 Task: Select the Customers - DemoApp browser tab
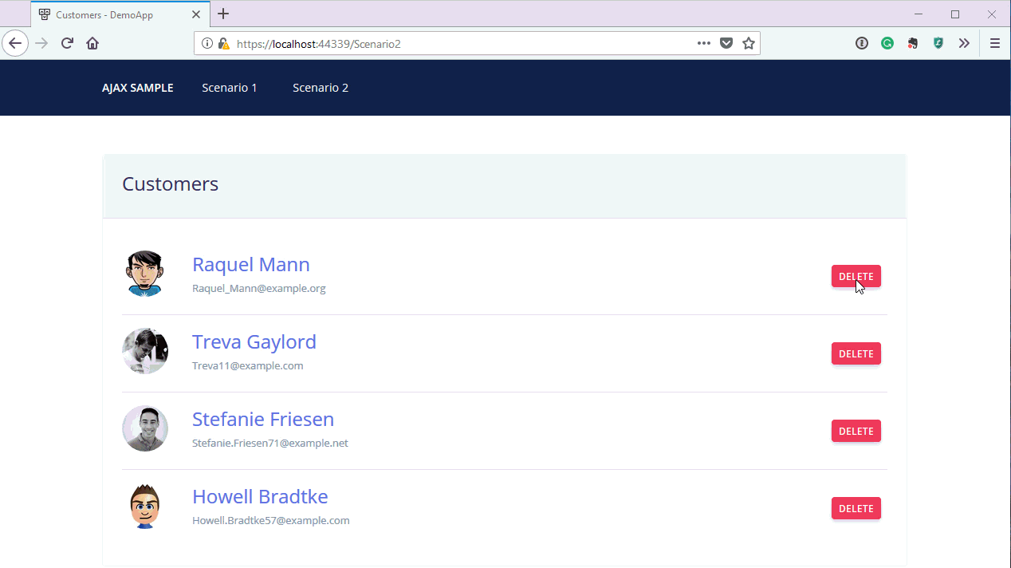[x=120, y=14]
